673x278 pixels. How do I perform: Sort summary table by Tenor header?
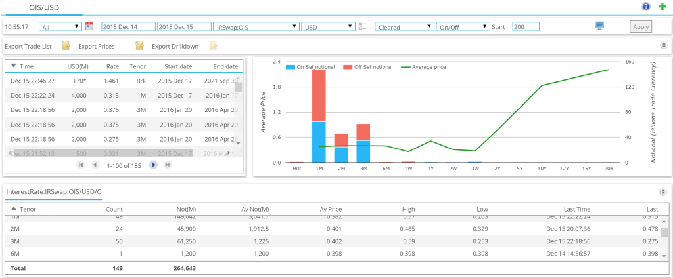tap(28, 209)
